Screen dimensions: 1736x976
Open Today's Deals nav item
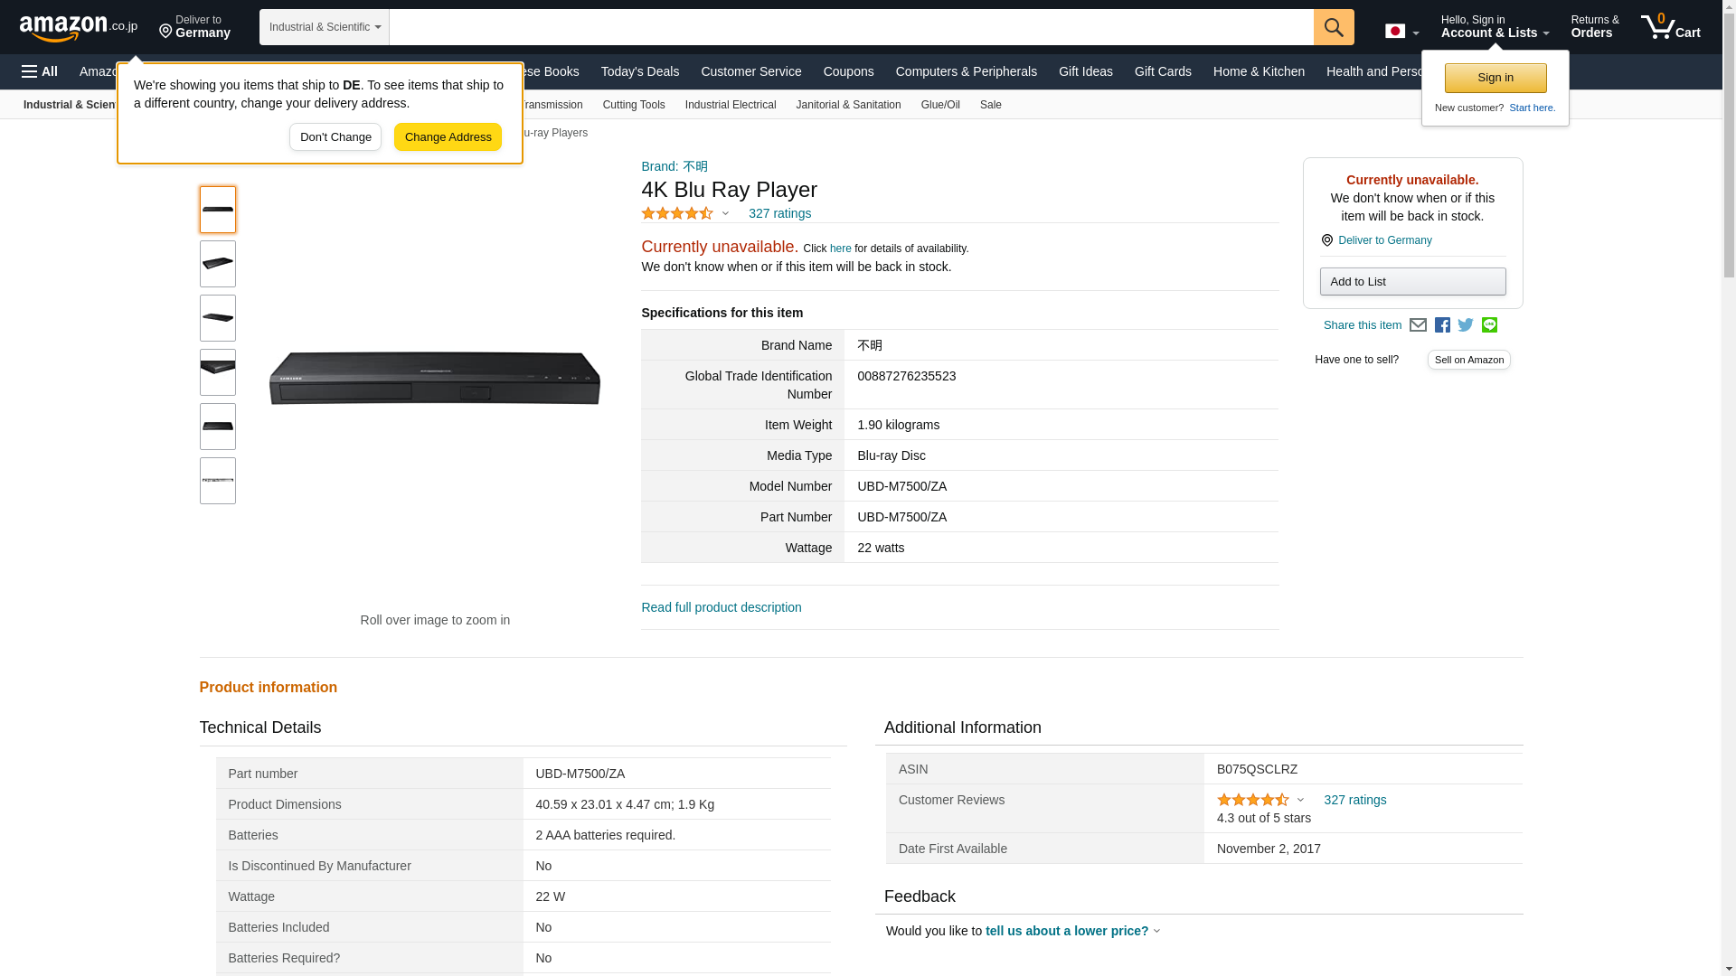639,71
